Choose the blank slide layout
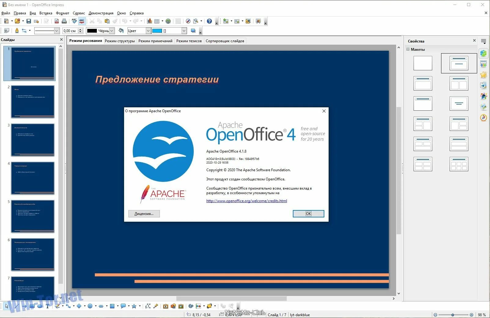The height and width of the screenshot is (318, 490). click(x=423, y=63)
